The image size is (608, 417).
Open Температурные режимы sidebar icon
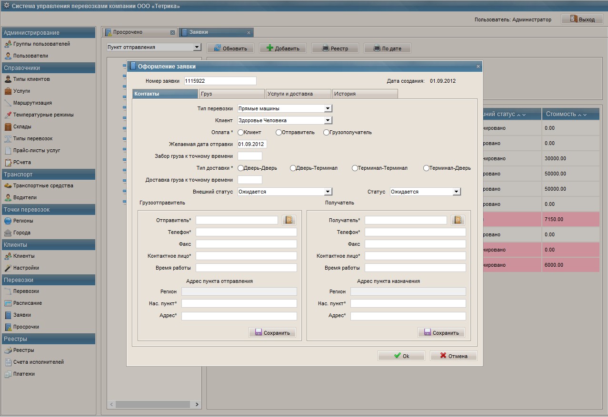pyautogui.click(x=8, y=115)
